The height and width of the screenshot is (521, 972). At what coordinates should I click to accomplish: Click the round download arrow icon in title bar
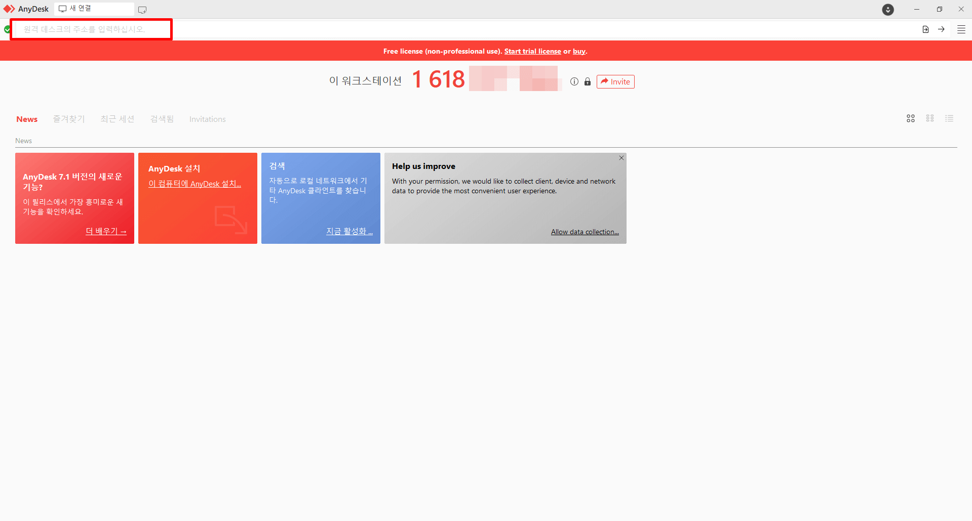point(888,10)
